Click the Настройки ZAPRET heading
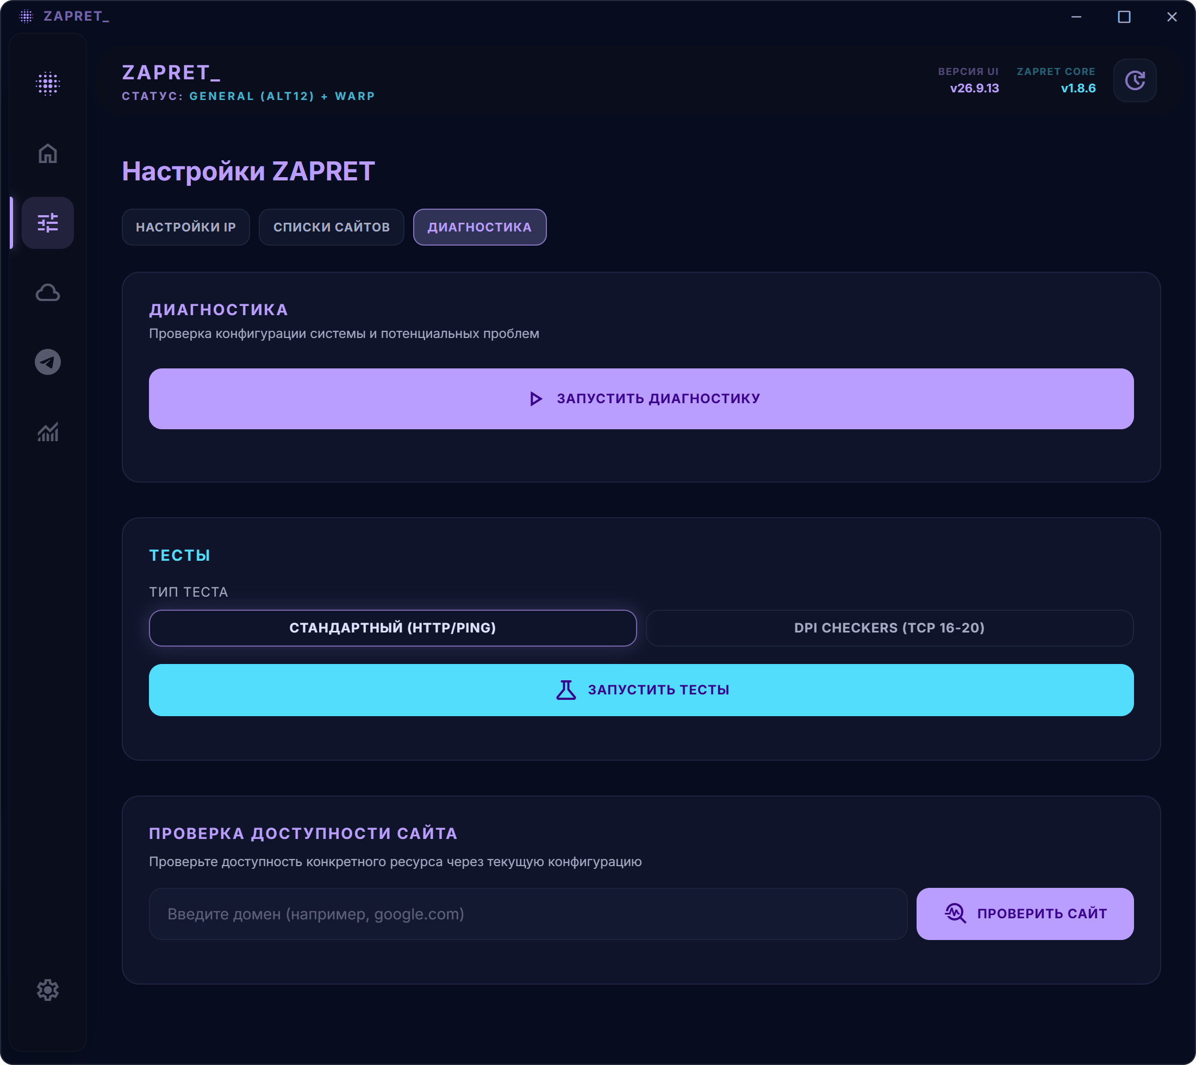 248,172
